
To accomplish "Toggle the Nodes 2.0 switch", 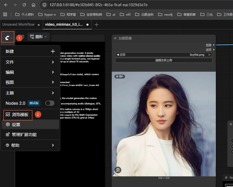I will pyautogui.click(x=50, y=103).
